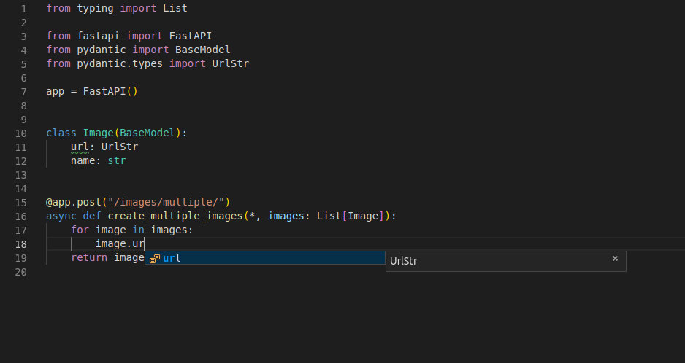Click List in the typing import line
The height and width of the screenshot is (363, 685).
(175, 9)
